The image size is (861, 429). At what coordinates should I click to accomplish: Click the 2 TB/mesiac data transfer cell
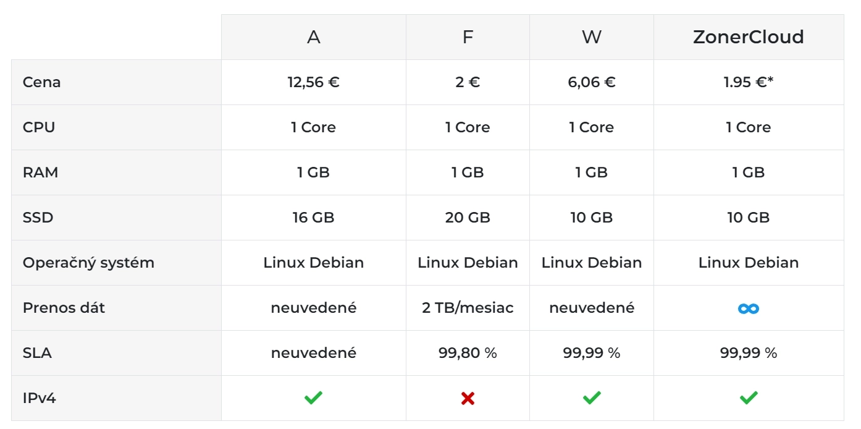coord(468,308)
